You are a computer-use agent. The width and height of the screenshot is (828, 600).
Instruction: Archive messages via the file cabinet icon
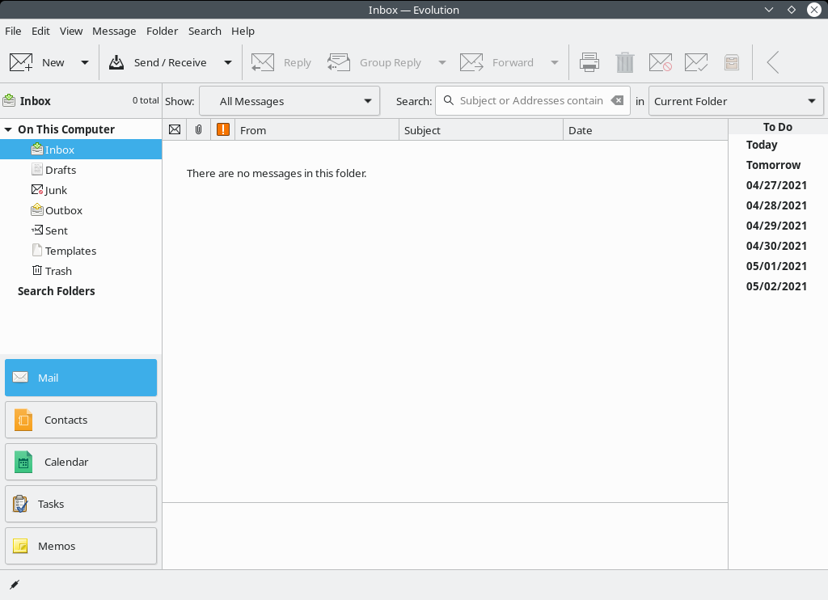click(x=732, y=61)
